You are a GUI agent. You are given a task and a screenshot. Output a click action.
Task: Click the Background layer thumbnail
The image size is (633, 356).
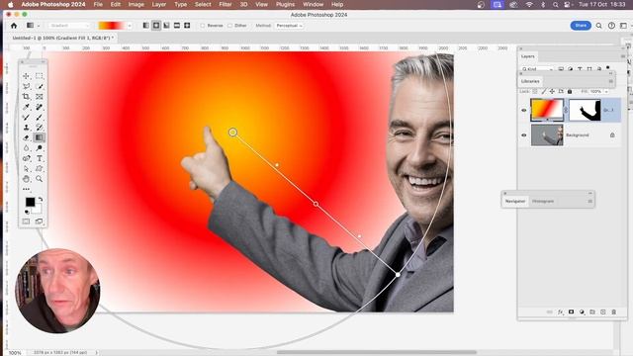[547, 134]
